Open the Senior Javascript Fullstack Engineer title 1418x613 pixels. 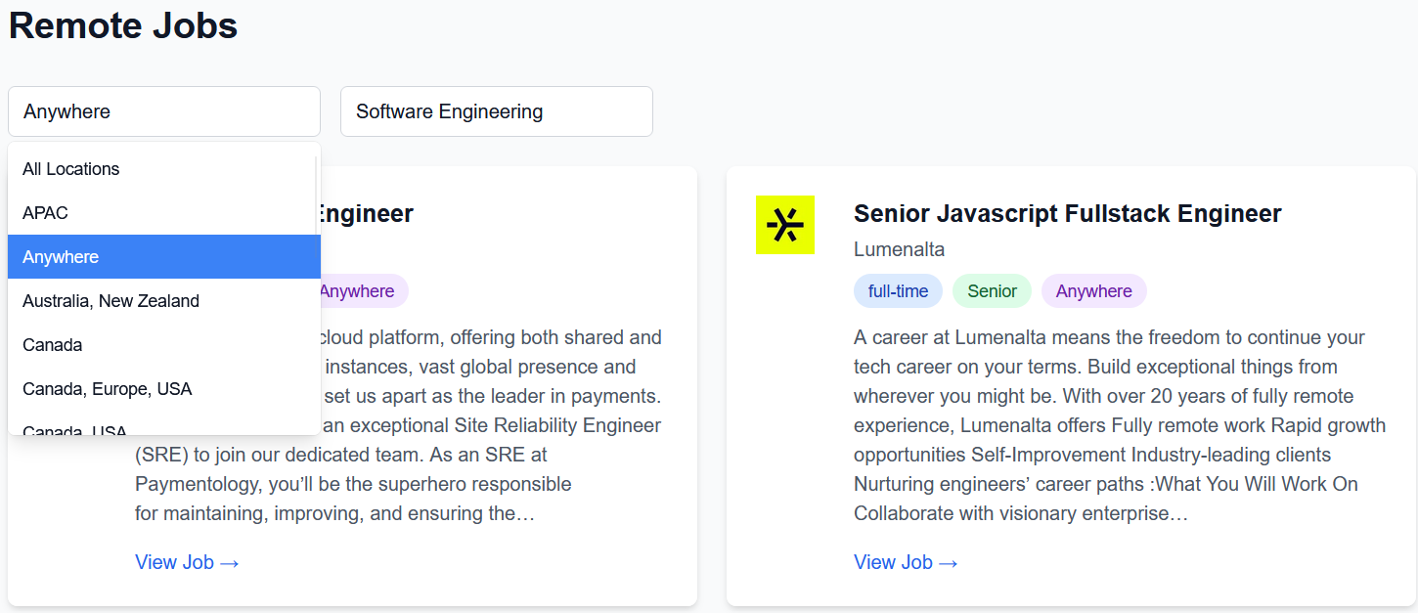(x=1067, y=213)
